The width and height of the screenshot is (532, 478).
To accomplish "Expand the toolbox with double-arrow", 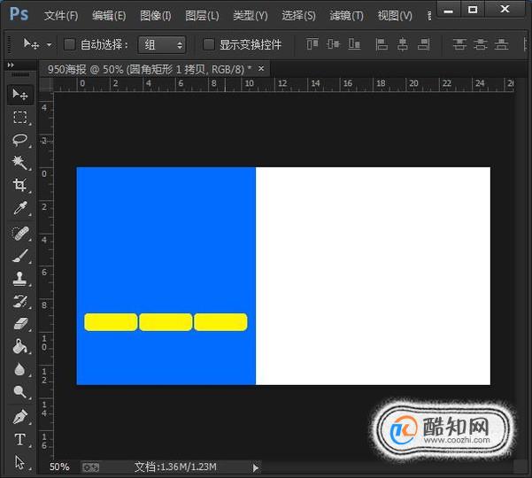I will [11, 65].
